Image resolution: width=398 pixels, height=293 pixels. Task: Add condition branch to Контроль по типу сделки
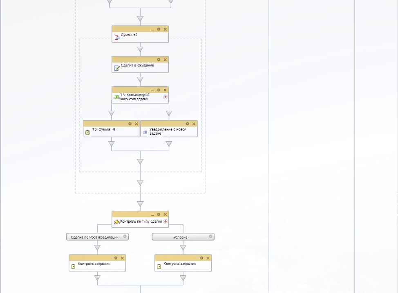(x=165, y=221)
